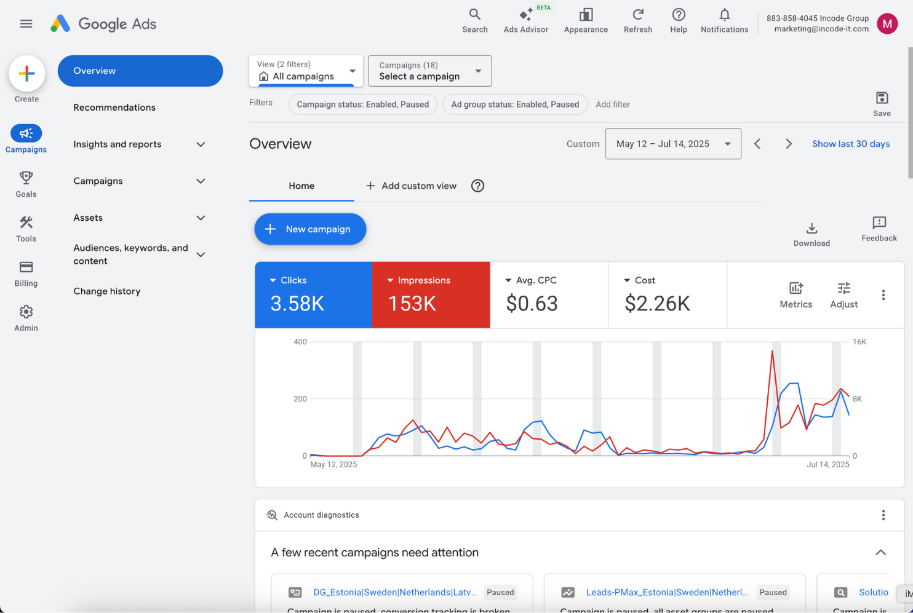Select Recommendations in navigation menu
Viewport: 913px width, 613px height.
point(114,108)
